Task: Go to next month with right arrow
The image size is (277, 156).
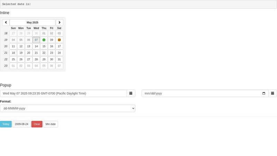Action: [60, 23]
